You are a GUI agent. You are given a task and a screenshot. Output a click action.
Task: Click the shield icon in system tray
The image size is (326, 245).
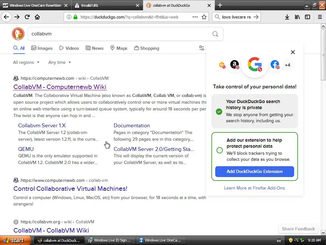291,240
